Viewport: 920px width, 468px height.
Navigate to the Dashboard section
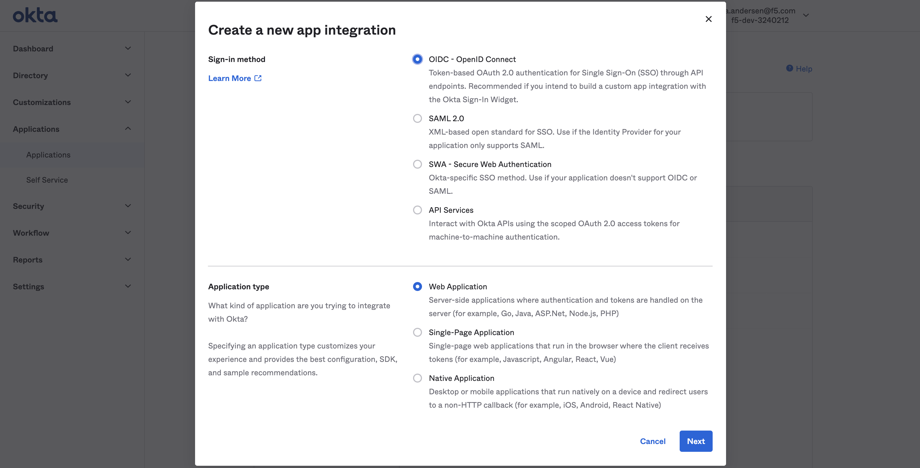tap(33, 48)
